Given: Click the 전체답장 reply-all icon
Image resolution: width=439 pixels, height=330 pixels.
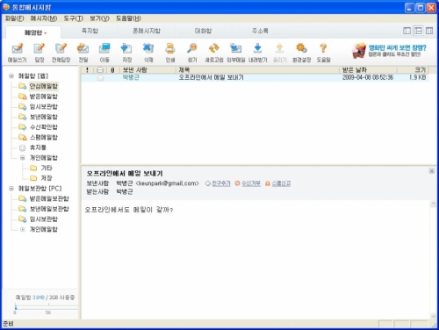Looking at the screenshot, I should (61, 48).
